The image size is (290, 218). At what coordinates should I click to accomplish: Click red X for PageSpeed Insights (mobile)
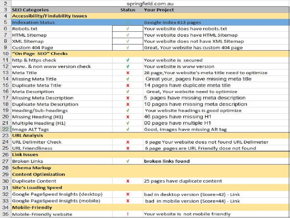click(x=128, y=201)
